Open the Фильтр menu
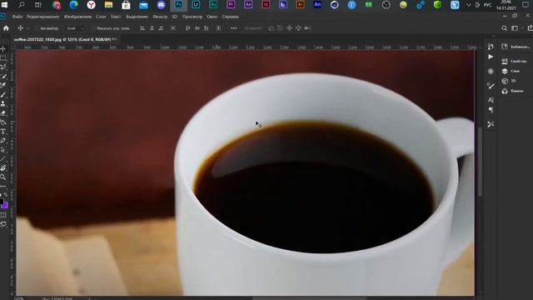Image resolution: width=533 pixels, height=300 pixels. pos(160,17)
